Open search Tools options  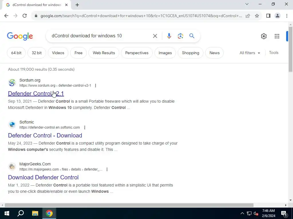(x=274, y=53)
